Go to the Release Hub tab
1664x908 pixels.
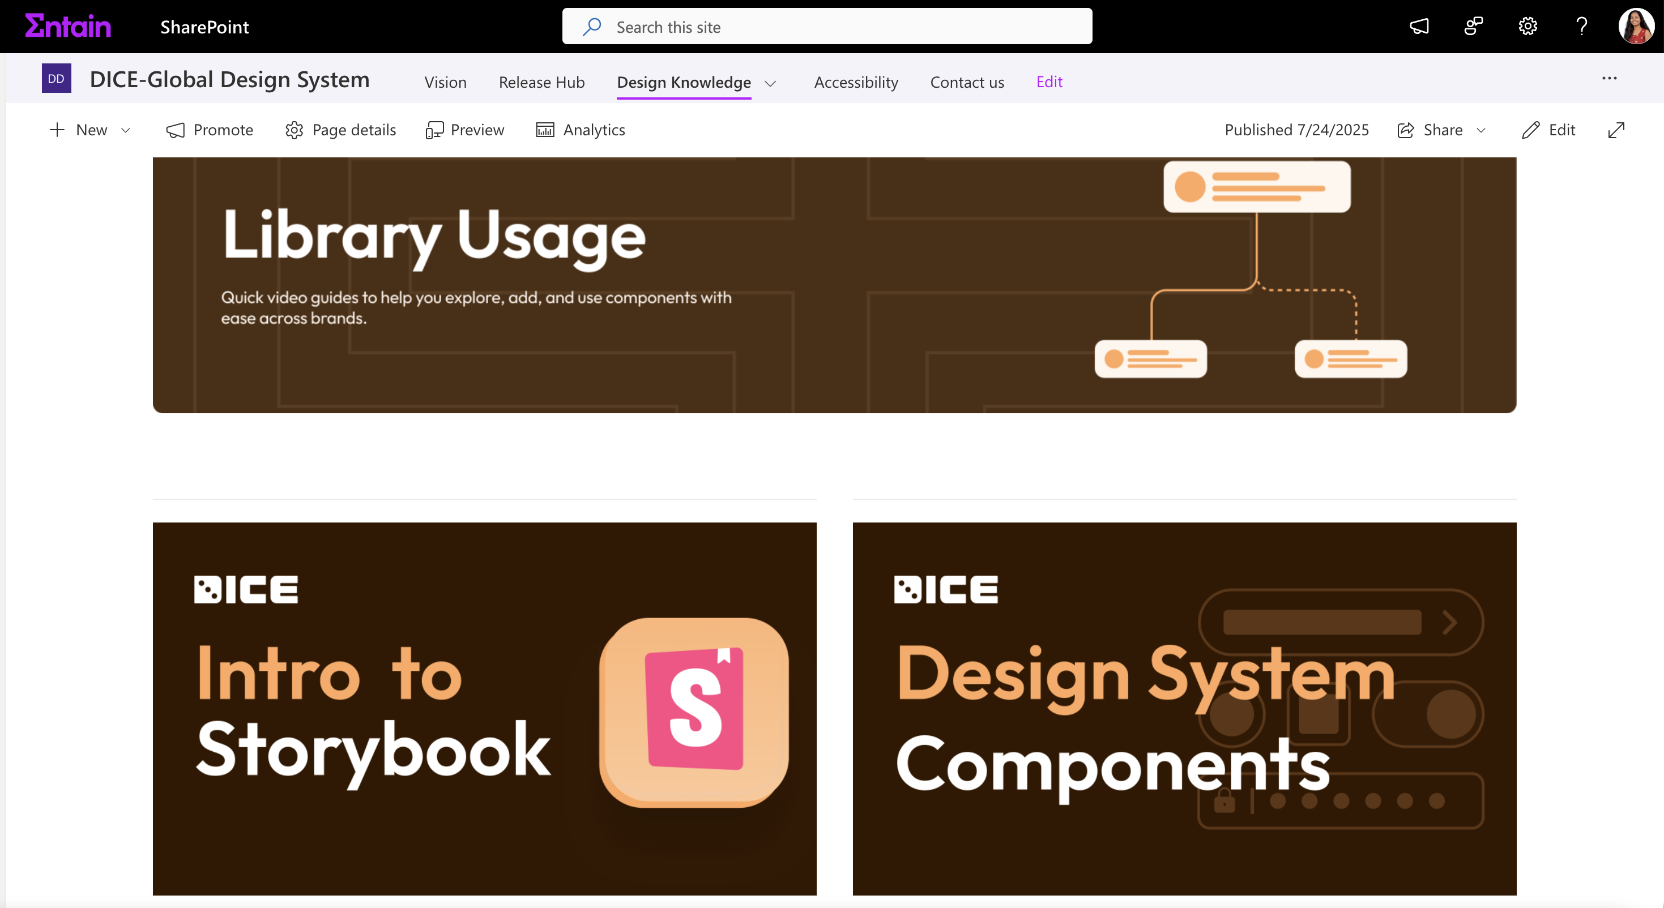pos(541,82)
